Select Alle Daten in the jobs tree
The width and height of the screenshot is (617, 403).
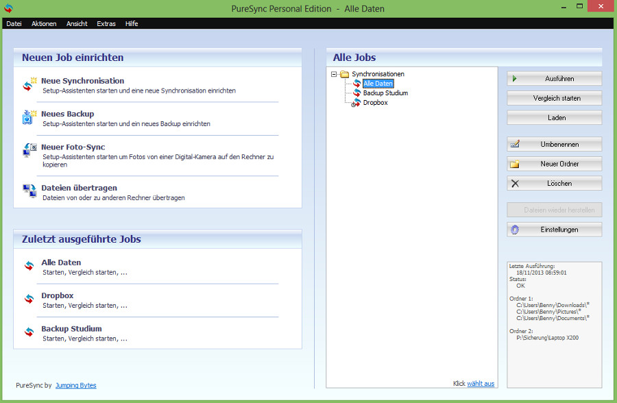[x=378, y=84]
